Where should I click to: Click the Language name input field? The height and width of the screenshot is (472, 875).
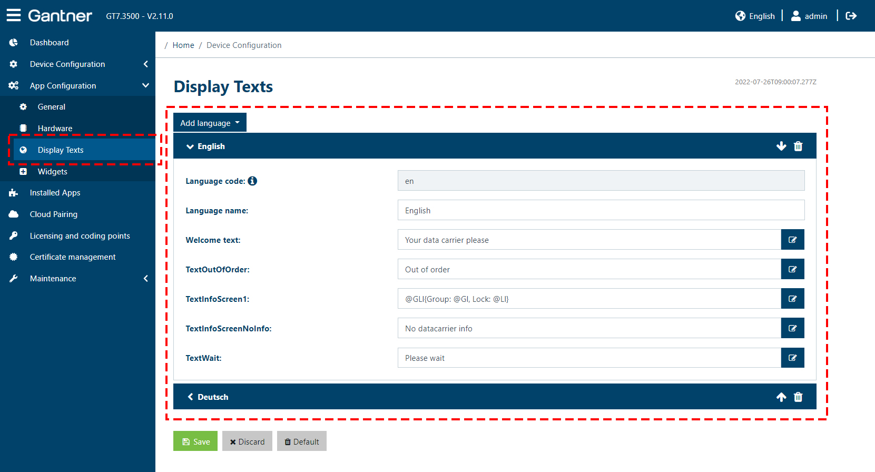coord(601,210)
